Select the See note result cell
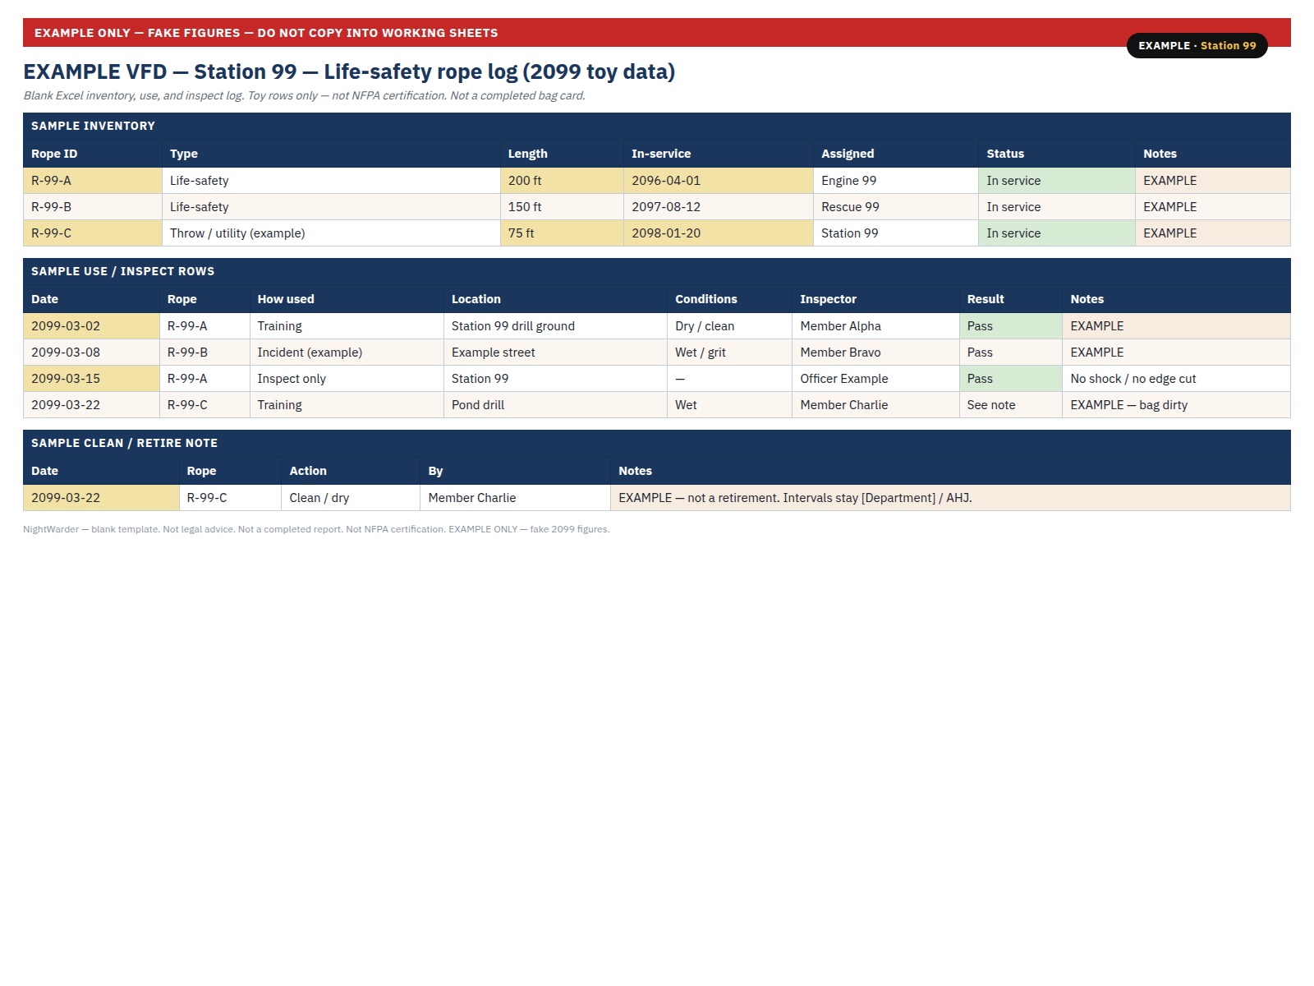Image resolution: width=1314 pixels, height=986 pixels. pyautogui.click(x=1011, y=405)
